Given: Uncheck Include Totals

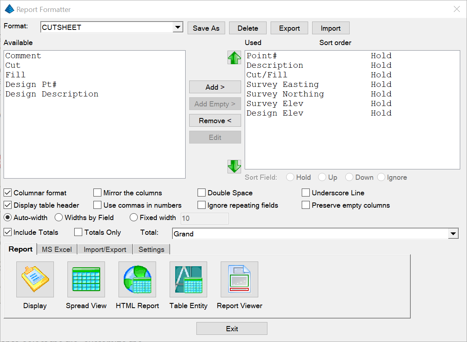Looking at the screenshot, I should [8, 232].
